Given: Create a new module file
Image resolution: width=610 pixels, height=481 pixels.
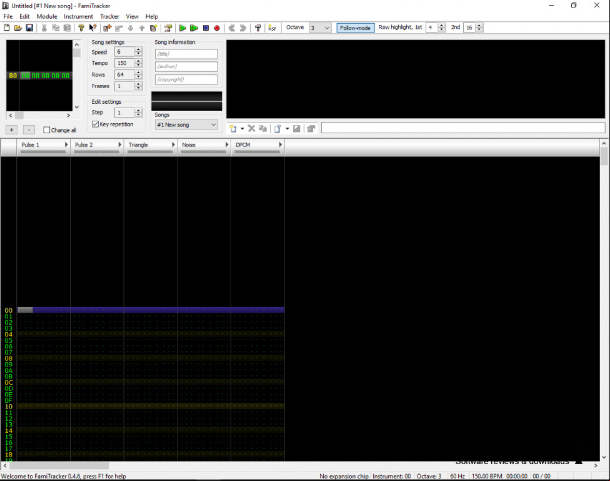Looking at the screenshot, I should (7, 28).
